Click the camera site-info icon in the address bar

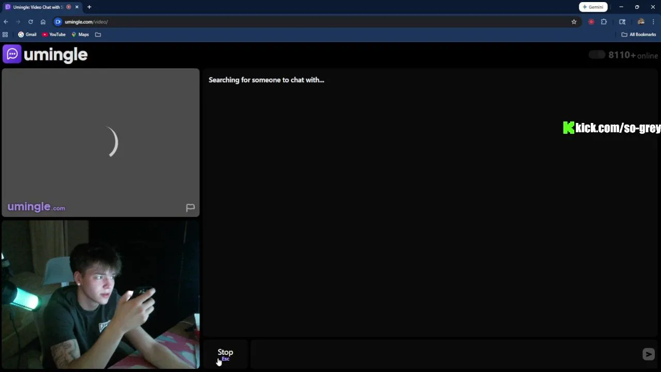tap(58, 22)
